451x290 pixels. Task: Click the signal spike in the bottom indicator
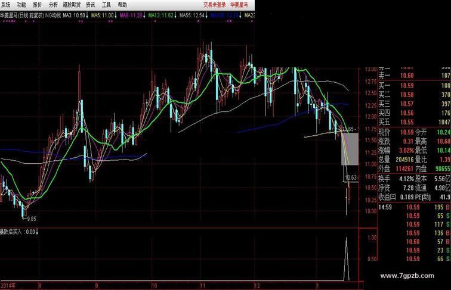pyautogui.click(x=346, y=258)
